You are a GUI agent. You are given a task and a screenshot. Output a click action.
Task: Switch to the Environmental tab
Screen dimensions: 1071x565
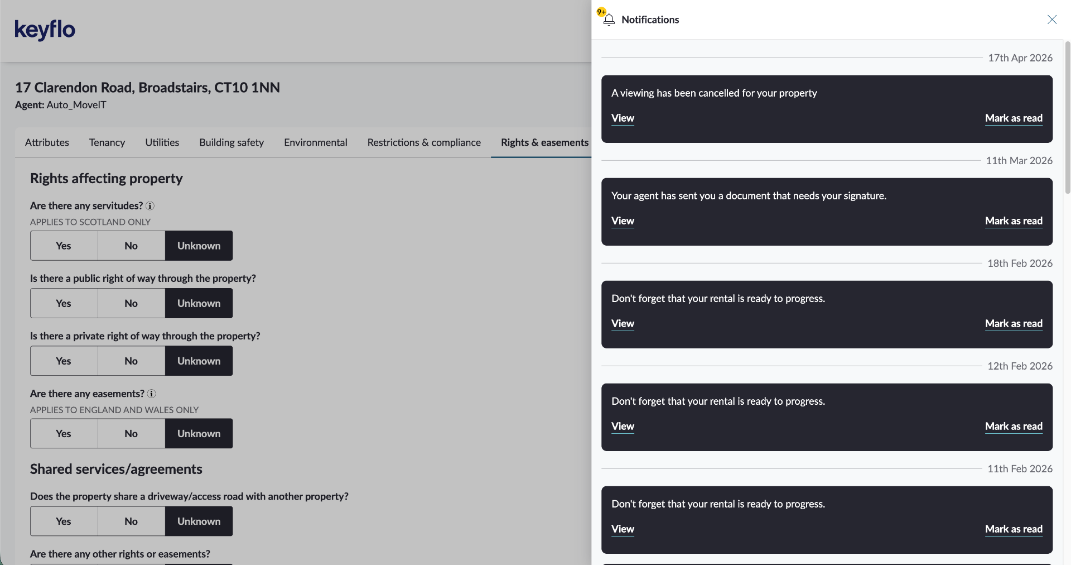coord(316,142)
